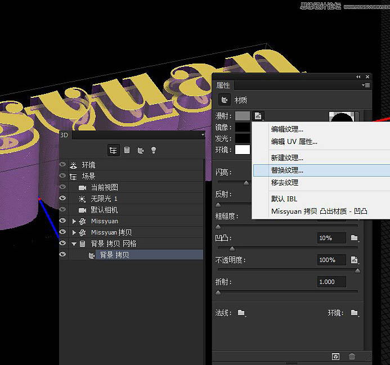
Task: Choose 编辑纹理... from context menu
Action: 287,129
